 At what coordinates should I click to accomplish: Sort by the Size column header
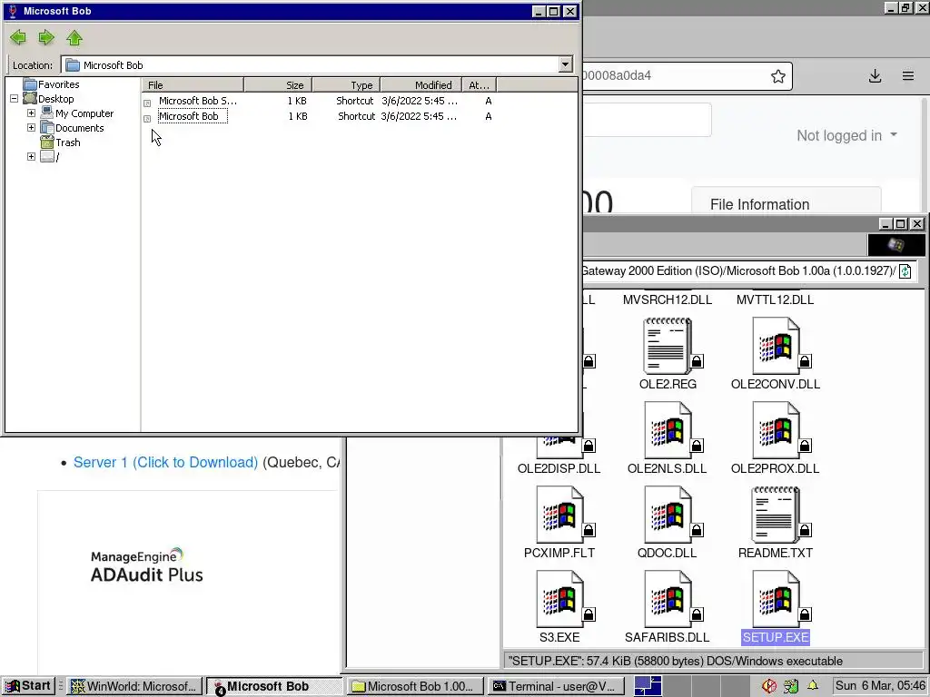point(278,84)
